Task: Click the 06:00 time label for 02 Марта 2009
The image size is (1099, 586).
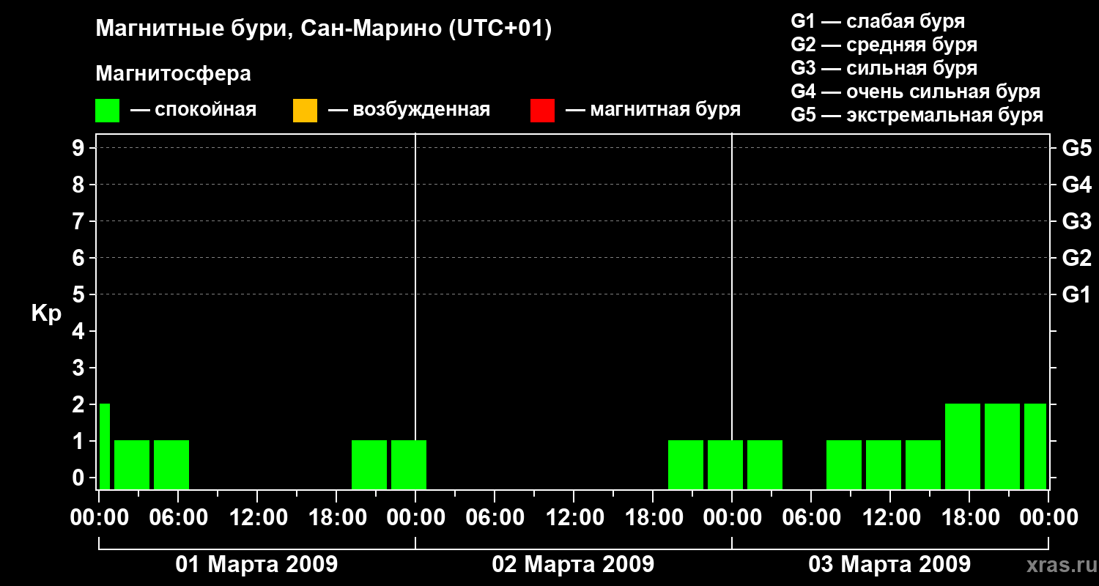Action: point(495,517)
